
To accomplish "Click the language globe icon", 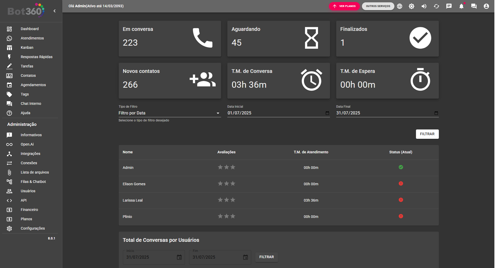I will (400, 6).
